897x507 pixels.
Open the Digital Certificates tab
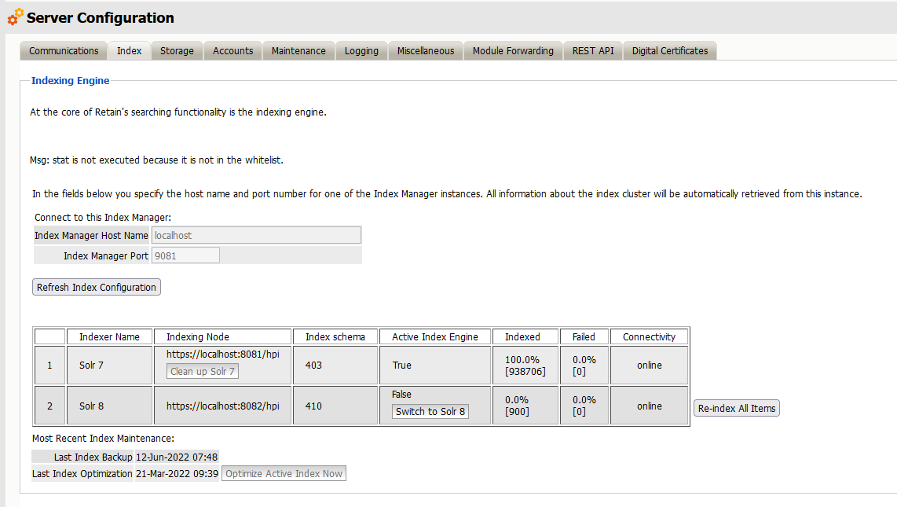coord(669,50)
